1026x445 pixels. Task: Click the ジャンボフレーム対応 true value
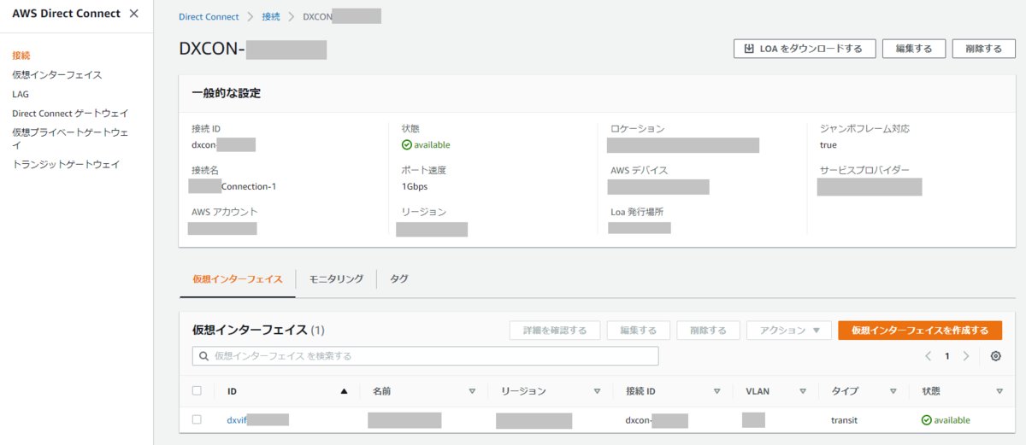point(828,145)
